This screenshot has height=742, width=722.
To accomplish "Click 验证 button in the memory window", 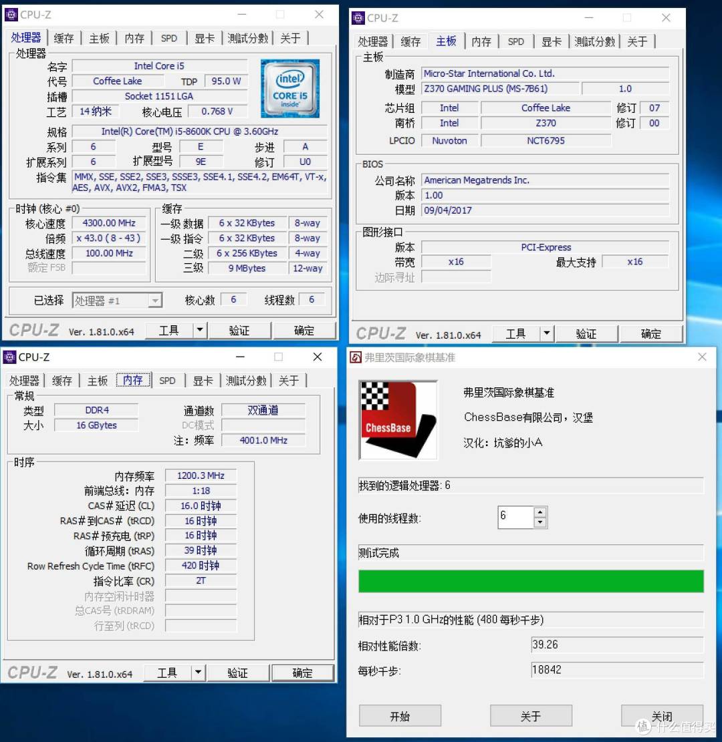I will [x=238, y=673].
